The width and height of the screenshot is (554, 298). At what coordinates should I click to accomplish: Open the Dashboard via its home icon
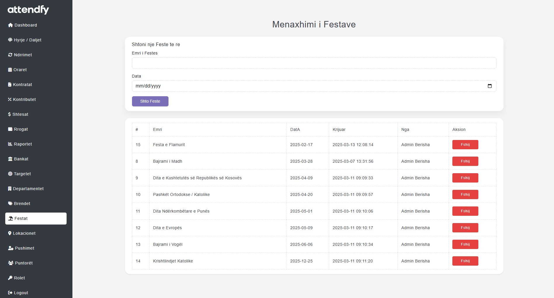11,25
